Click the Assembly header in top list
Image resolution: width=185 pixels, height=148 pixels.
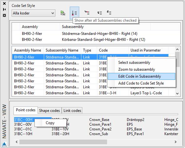40,27
